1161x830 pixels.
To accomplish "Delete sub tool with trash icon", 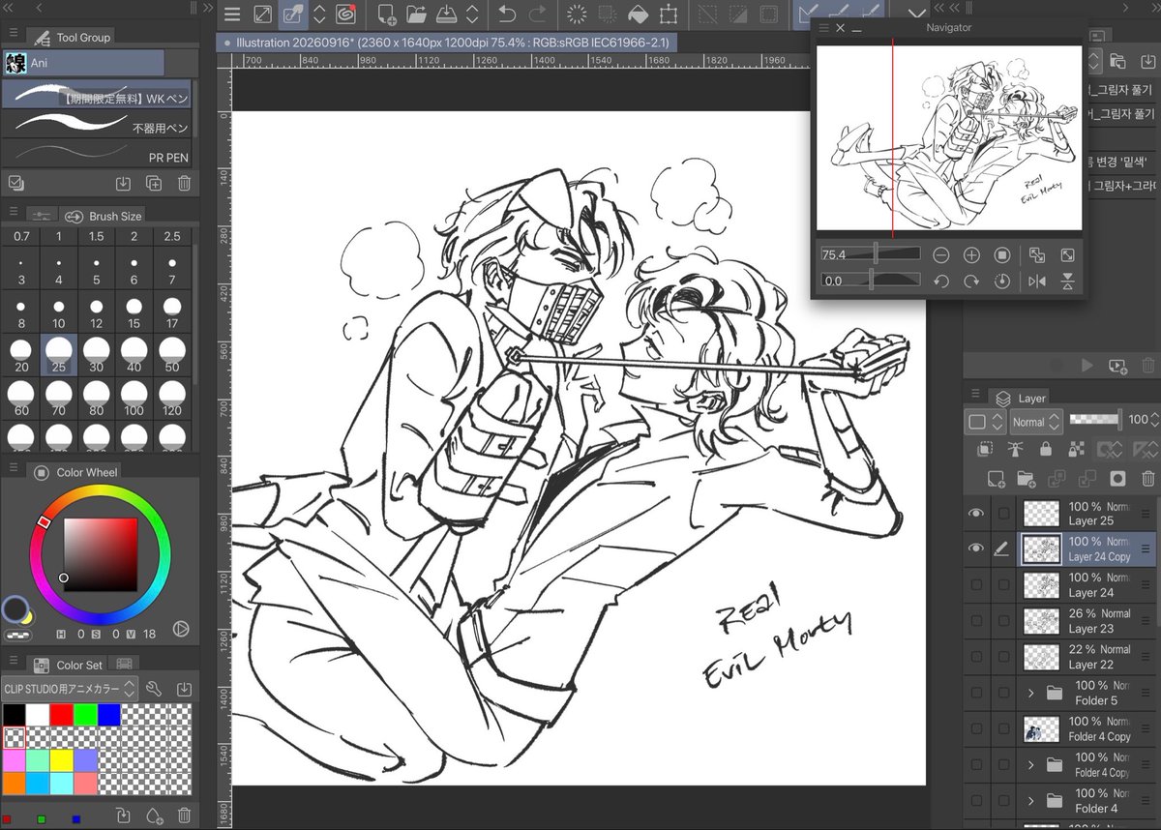I will [184, 183].
